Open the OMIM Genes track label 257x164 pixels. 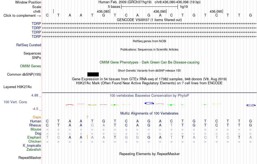31,66
